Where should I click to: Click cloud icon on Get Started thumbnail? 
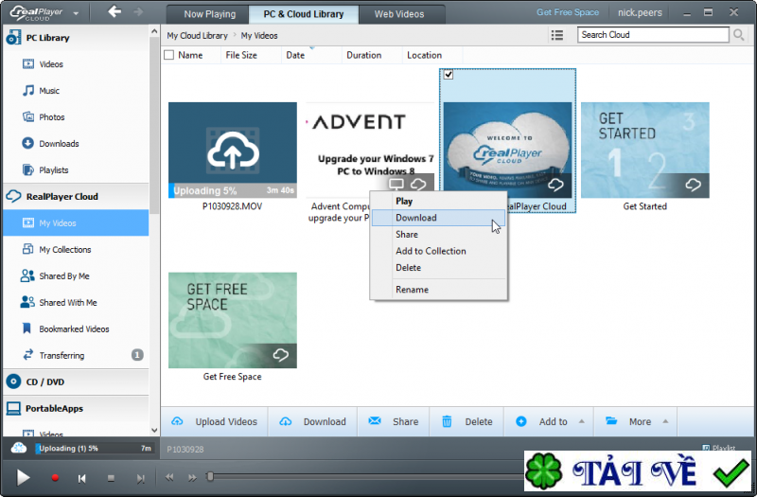click(x=693, y=185)
